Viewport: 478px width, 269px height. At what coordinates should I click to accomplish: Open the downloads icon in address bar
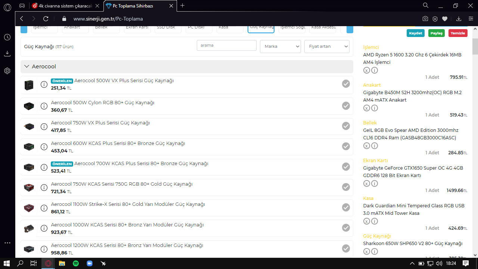[x=459, y=19]
